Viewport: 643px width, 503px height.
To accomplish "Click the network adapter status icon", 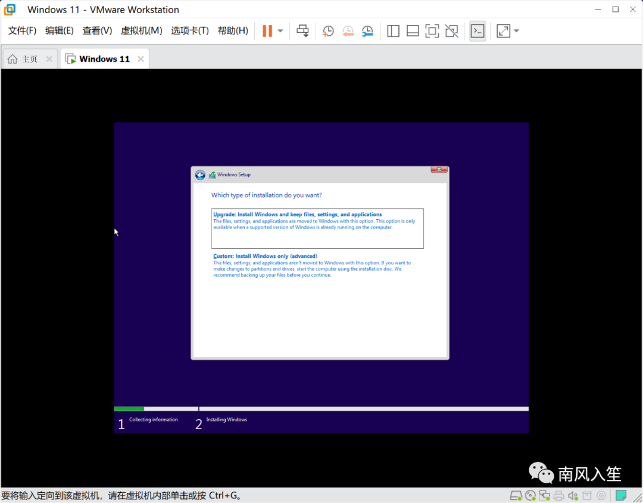I will pos(545,496).
